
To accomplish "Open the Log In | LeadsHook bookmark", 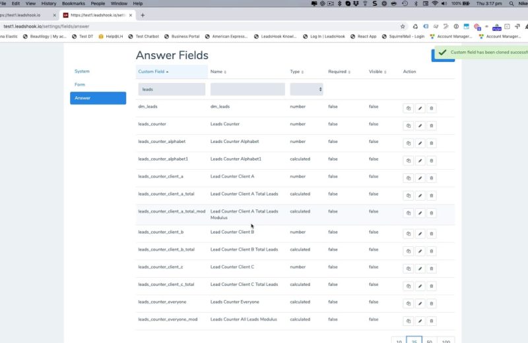I will point(324,36).
